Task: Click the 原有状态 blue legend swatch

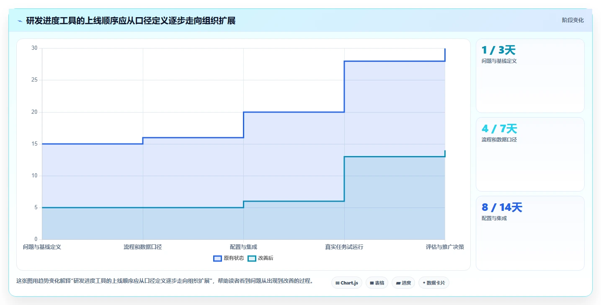Action: pos(217,258)
